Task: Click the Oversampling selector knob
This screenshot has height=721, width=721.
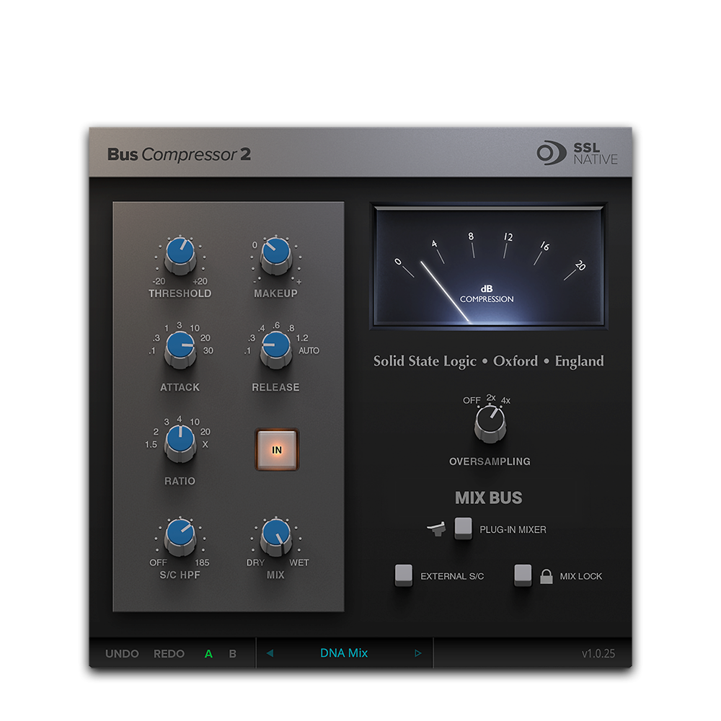Action: (x=490, y=423)
